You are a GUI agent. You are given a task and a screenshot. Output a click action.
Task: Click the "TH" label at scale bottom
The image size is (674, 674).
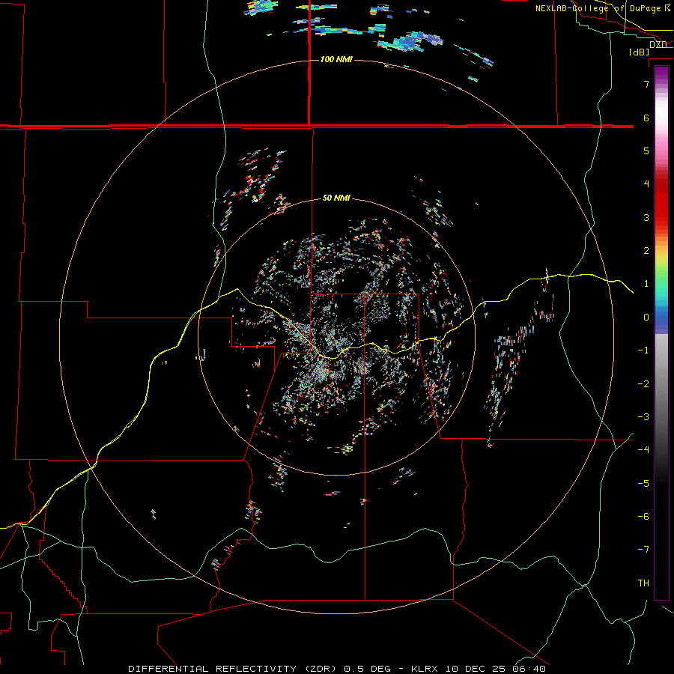[x=643, y=583]
